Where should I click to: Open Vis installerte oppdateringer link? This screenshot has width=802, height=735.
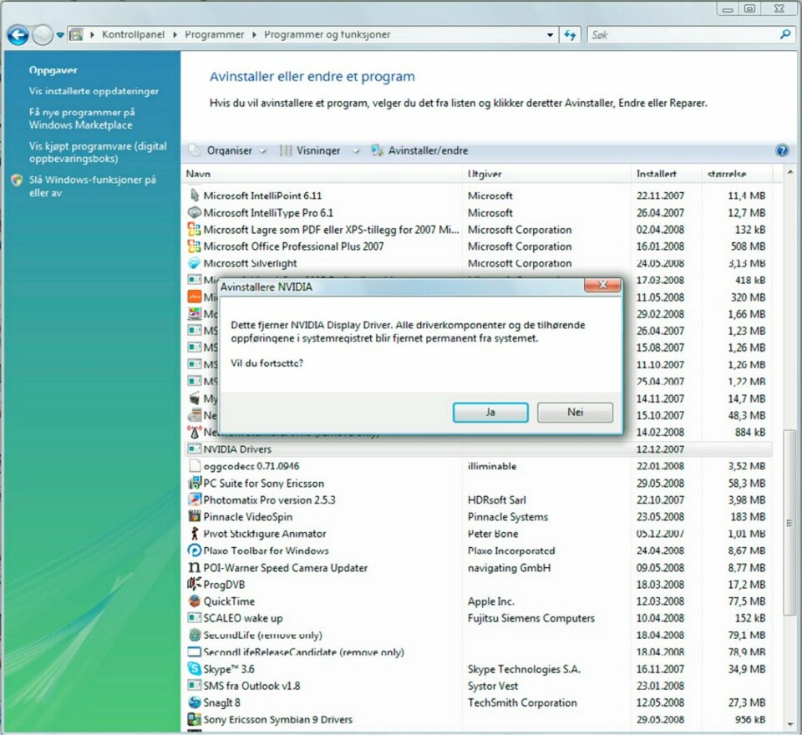click(x=94, y=91)
